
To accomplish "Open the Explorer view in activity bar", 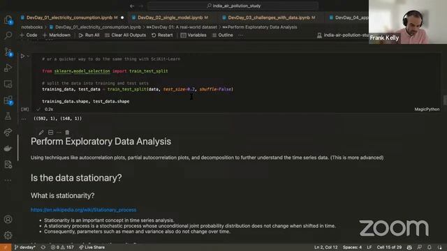I will (8, 20).
